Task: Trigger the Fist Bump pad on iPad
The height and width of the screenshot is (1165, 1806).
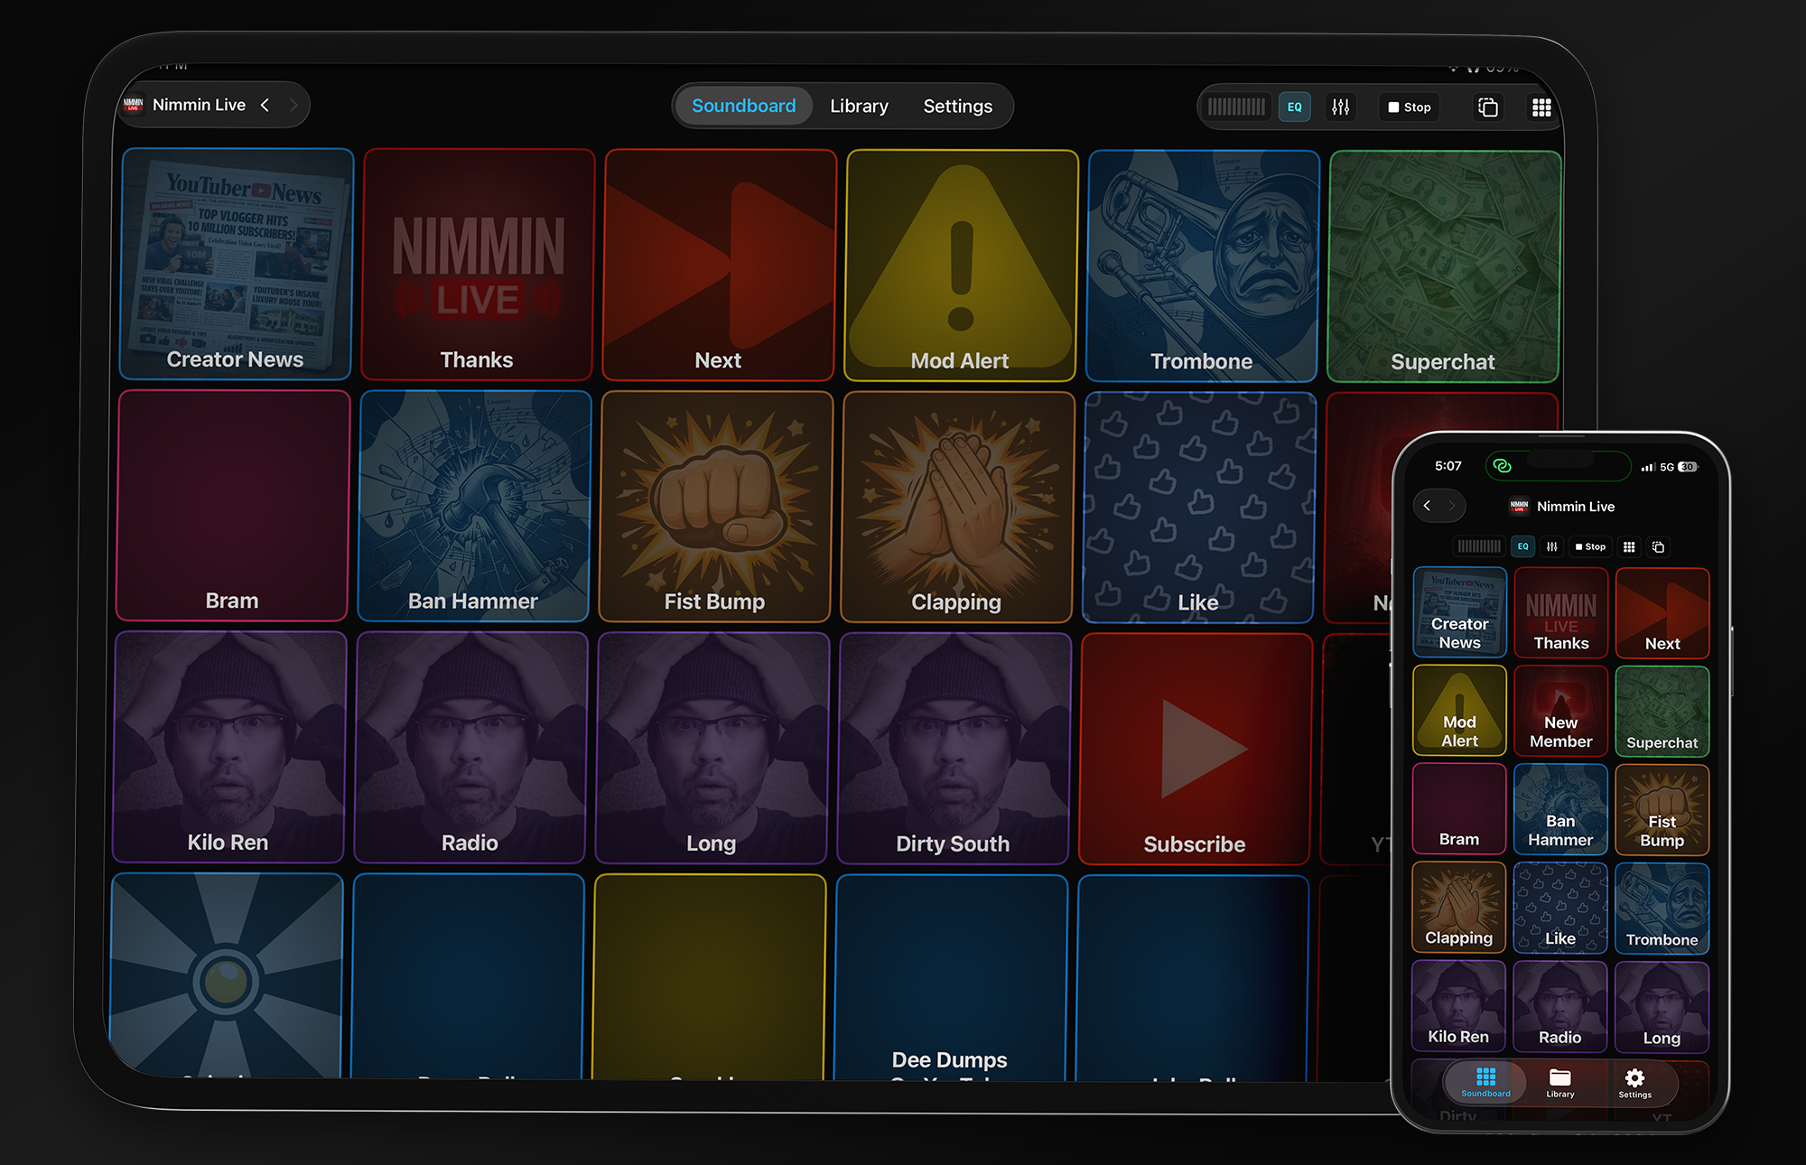Action: [x=715, y=507]
